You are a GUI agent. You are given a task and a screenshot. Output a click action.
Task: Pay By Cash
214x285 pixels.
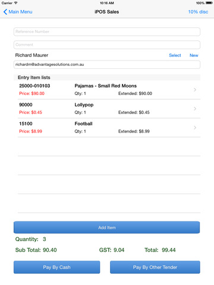click(x=56, y=267)
